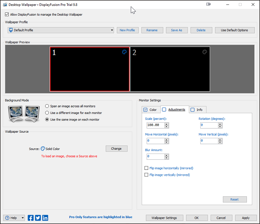Click the Save As button

point(176,30)
